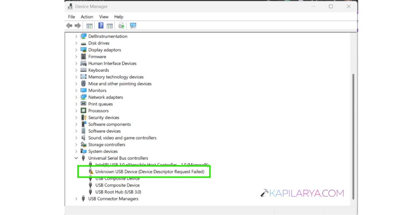Image resolution: width=409 pixels, height=215 pixels.
Task: Click the Monitors icon
Action: (83, 90)
